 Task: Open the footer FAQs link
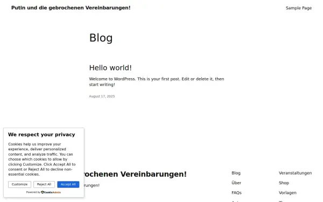pyautogui.click(x=236, y=193)
